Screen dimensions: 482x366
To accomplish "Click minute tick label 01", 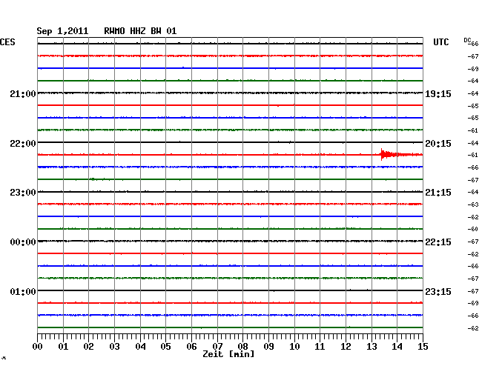I will 63,347.
